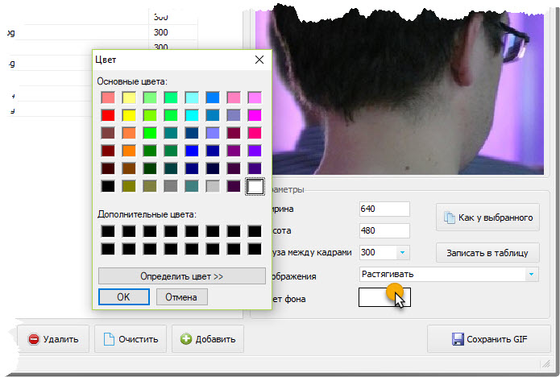Pick the olive swatch in bottom row
Screen dimensions: 560x377
[129, 186]
